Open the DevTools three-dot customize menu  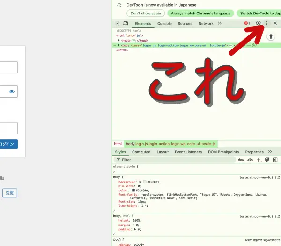pyautogui.click(x=267, y=23)
